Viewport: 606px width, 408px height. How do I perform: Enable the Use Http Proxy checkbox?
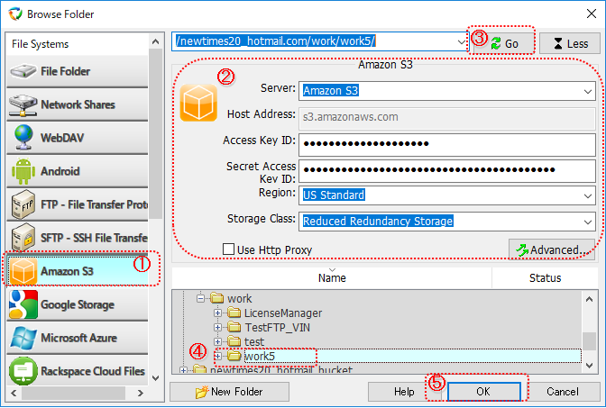228,249
